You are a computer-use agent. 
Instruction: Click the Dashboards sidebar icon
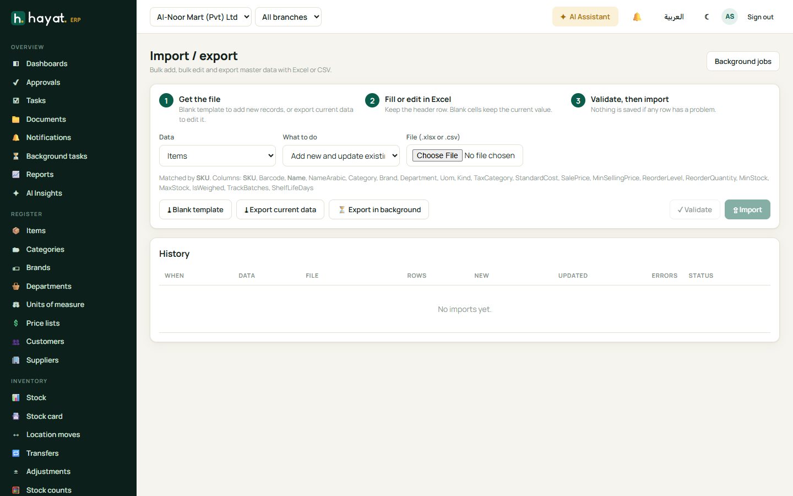[16, 64]
